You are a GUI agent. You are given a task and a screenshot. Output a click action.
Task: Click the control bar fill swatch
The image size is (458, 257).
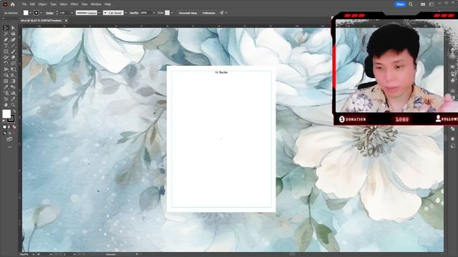pyautogui.click(x=26, y=13)
